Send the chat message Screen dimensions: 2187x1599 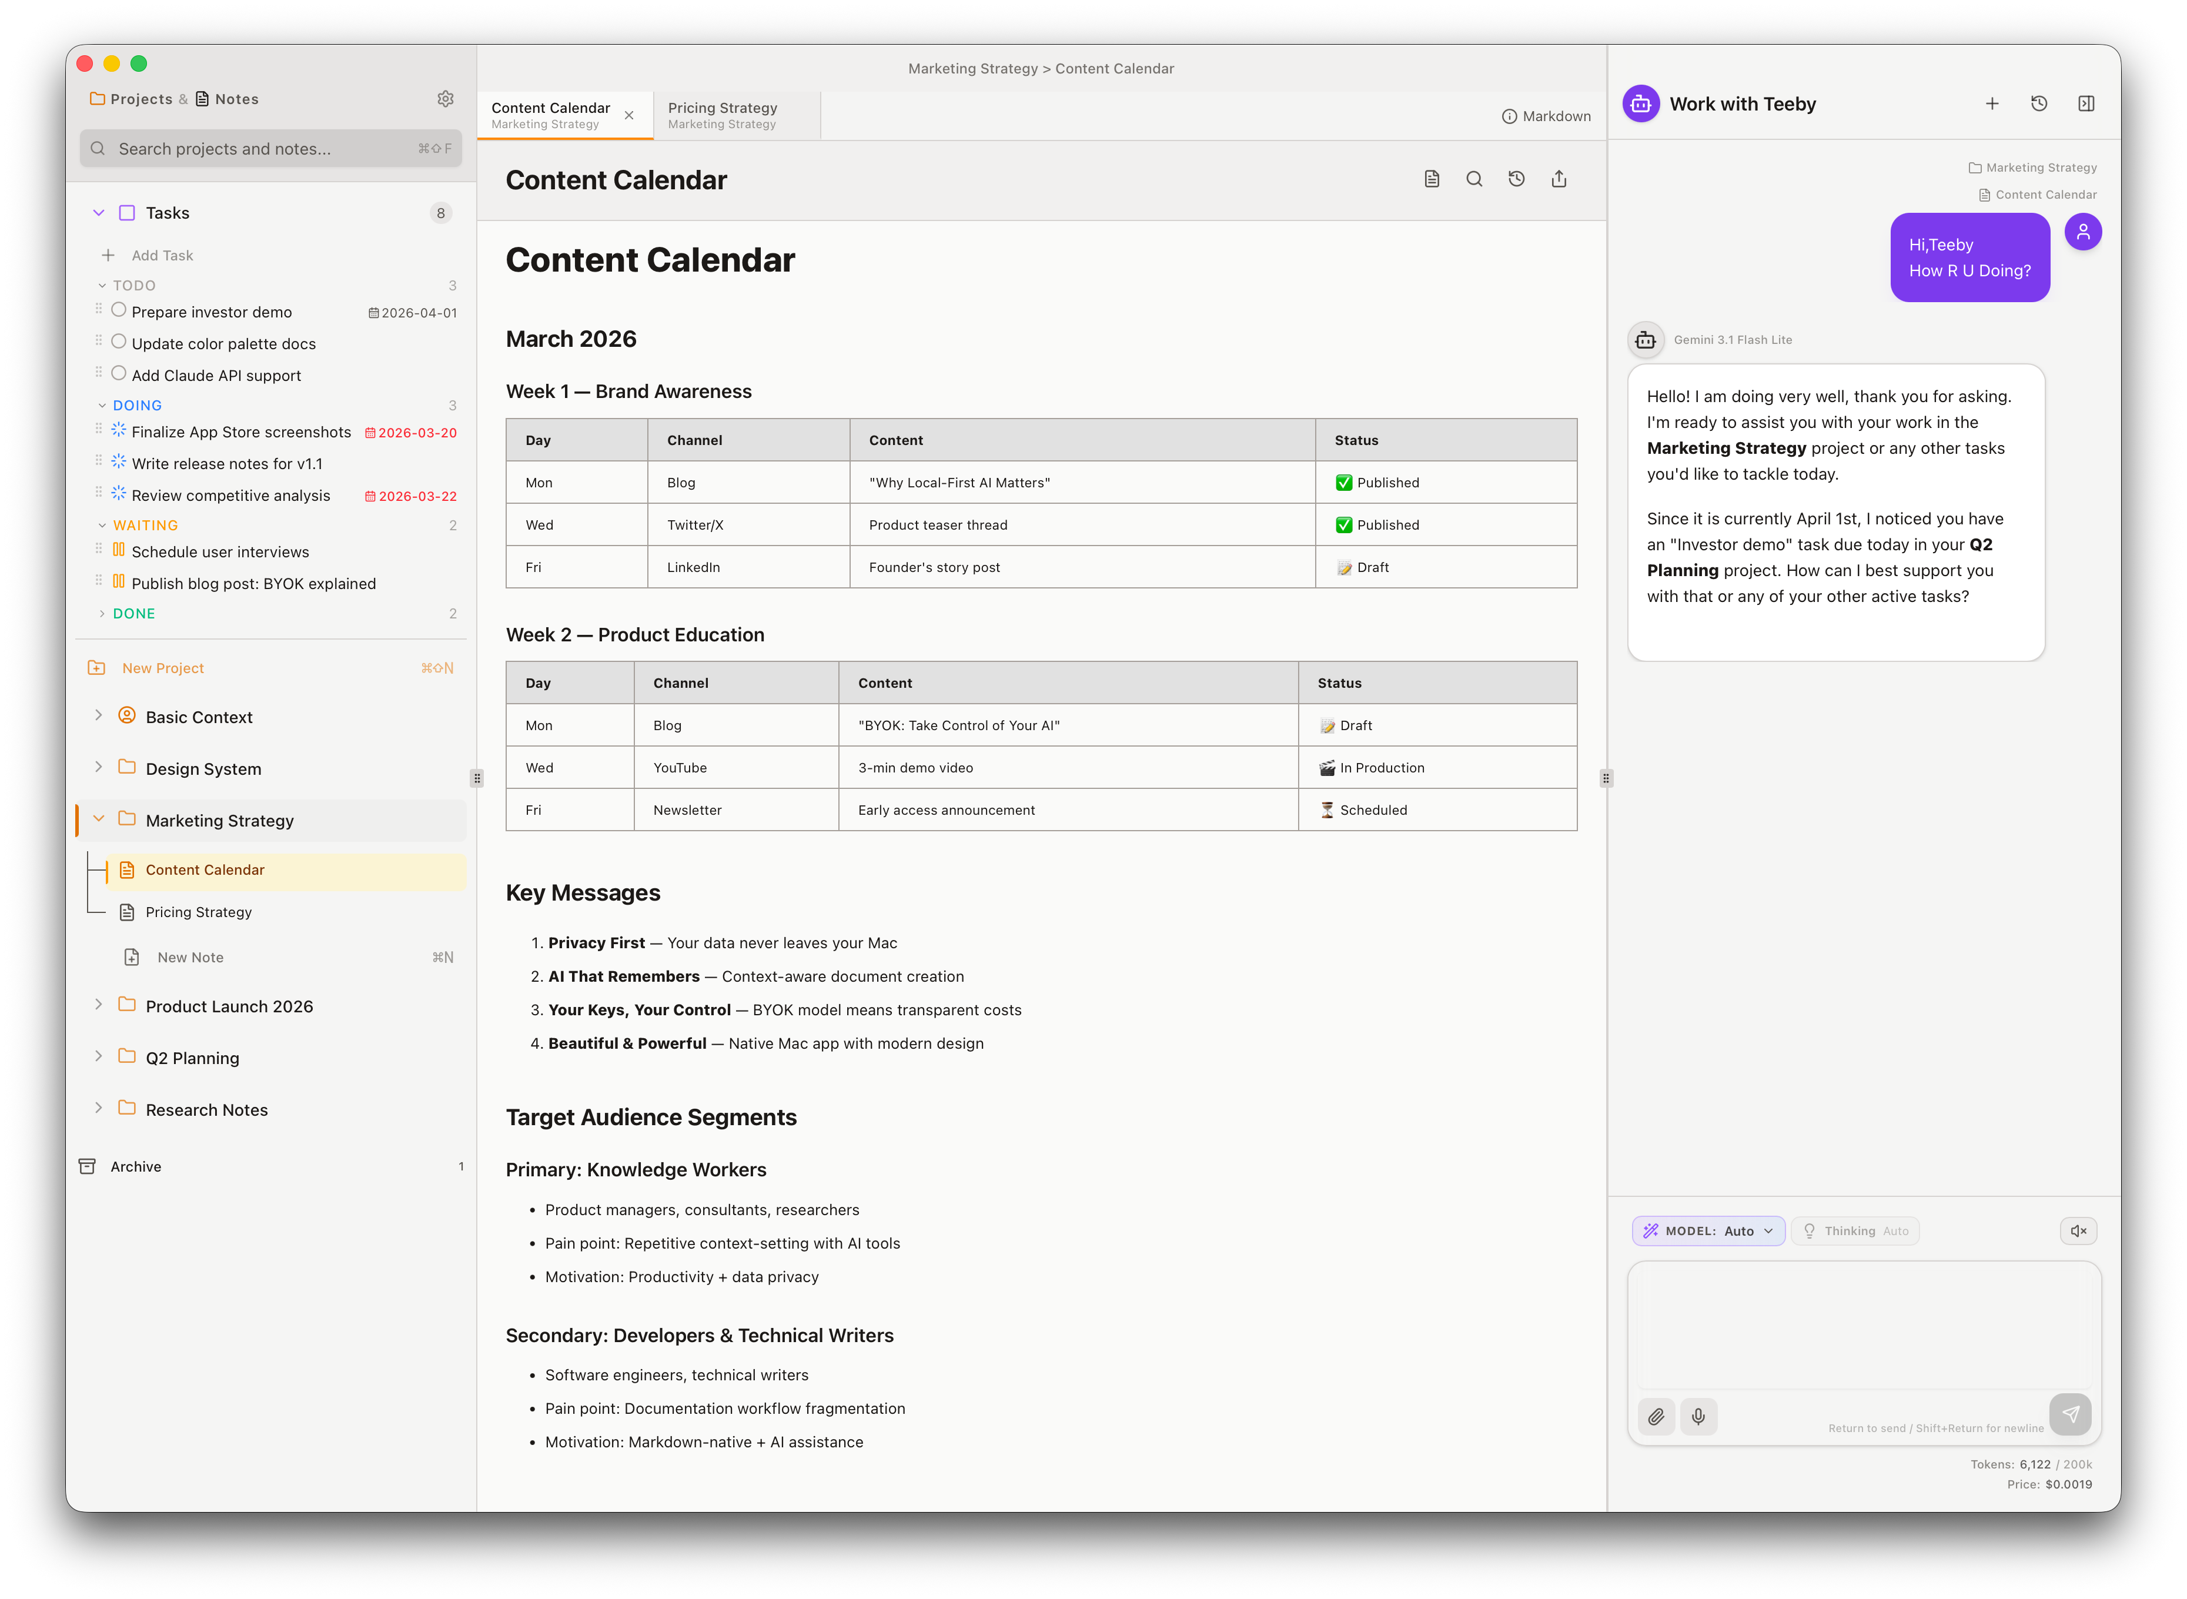(x=2070, y=1414)
